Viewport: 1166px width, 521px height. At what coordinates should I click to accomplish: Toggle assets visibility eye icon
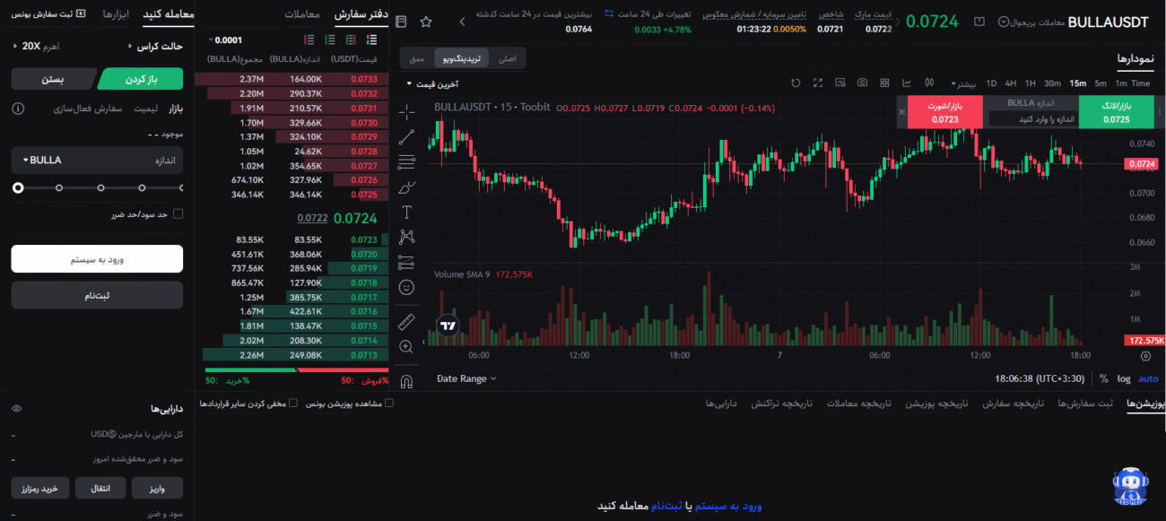(x=16, y=409)
